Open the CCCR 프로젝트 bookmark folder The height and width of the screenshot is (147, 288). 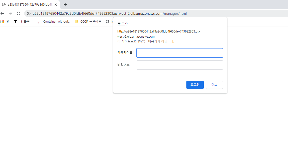pyautogui.click(x=88, y=22)
